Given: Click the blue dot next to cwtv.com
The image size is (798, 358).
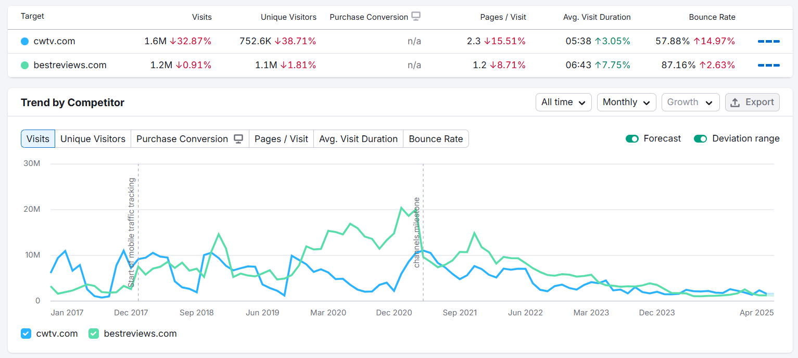Looking at the screenshot, I should (x=24, y=41).
